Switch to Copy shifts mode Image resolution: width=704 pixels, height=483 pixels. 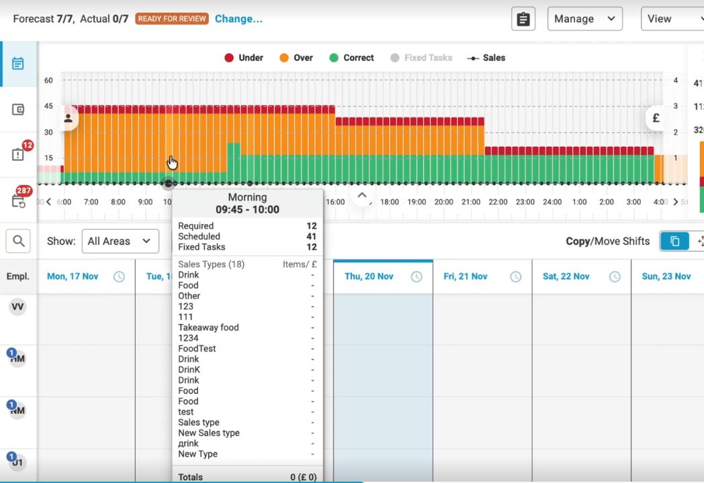point(674,241)
